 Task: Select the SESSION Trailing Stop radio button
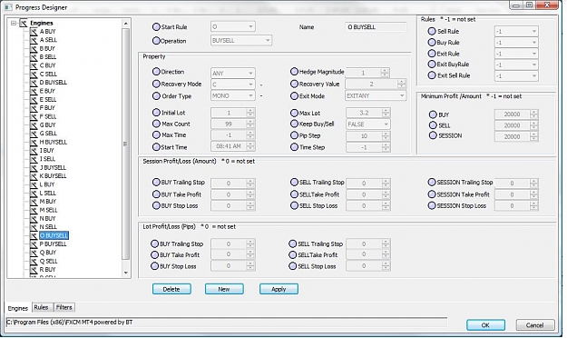432,183
